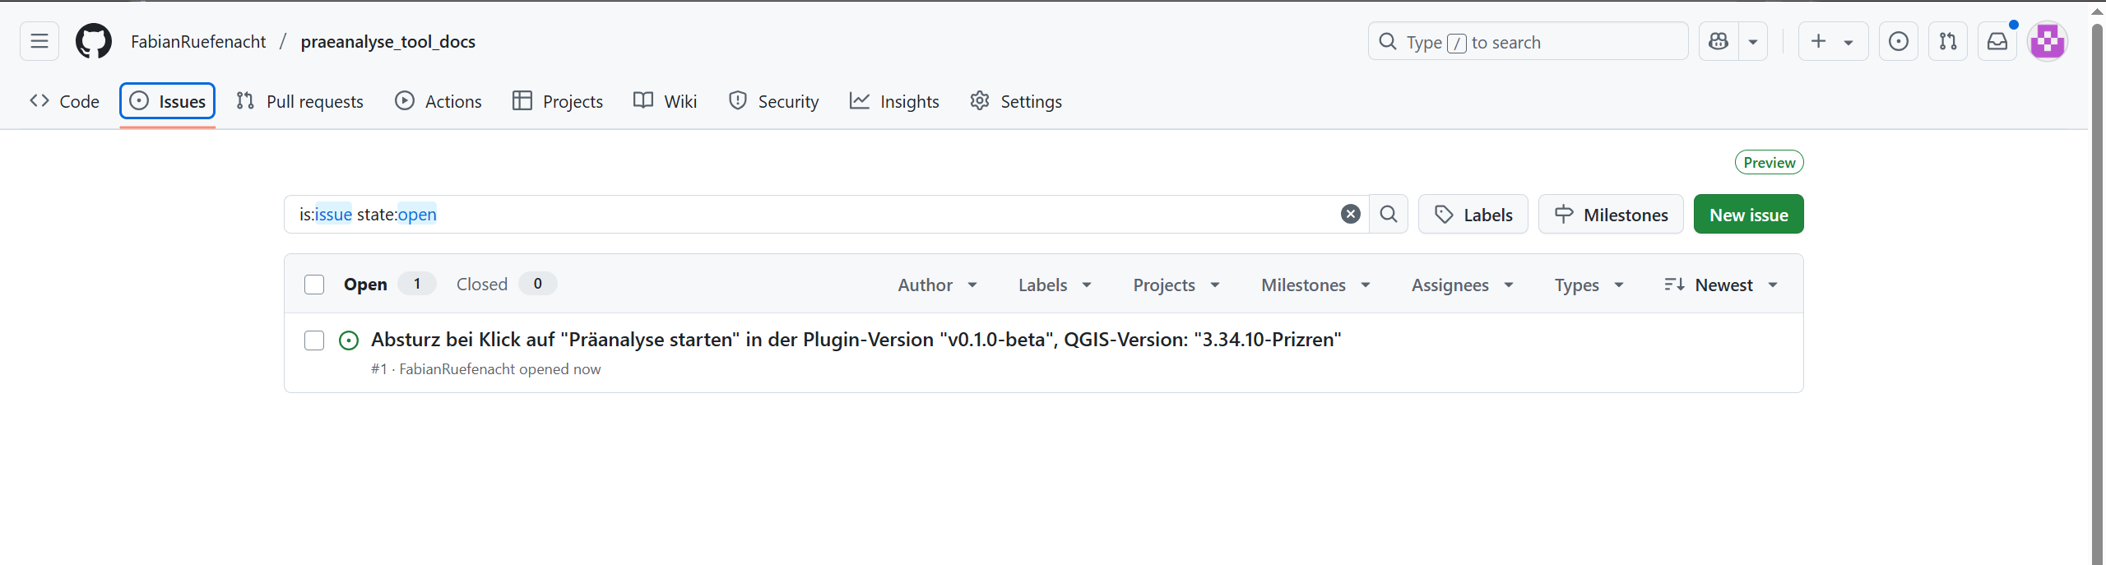Expand the Assignees filter dropdown
The width and height of the screenshot is (2106, 565).
[1463, 285]
